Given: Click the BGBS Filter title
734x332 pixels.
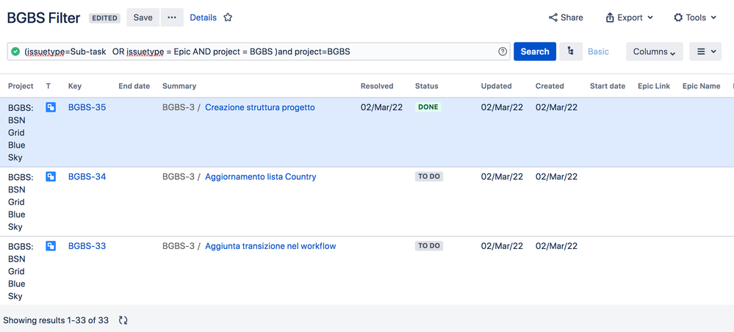Looking at the screenshot, I should click(x=43, y=18).
